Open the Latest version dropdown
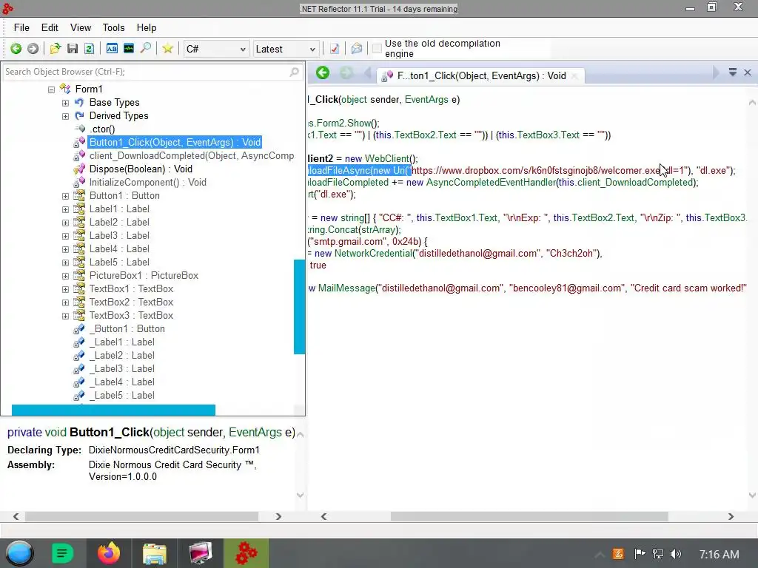Screen dimensions: 758x568 [285, 49]
